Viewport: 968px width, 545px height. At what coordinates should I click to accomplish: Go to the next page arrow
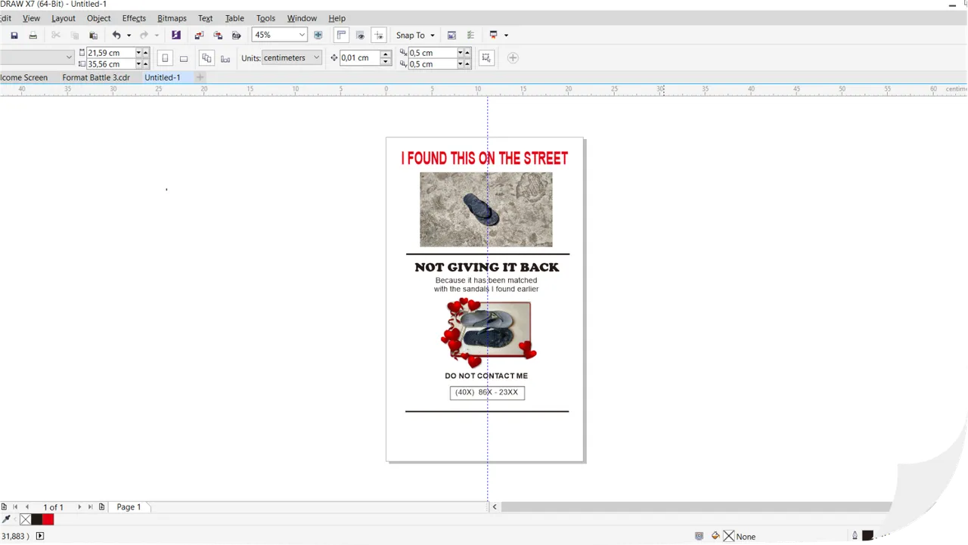[x=79, y=507]
